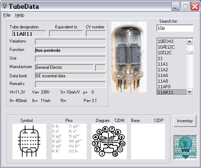This screenshot has height=168, width=201.
Task: Open the File menu
Action: (x=7, y=15)
